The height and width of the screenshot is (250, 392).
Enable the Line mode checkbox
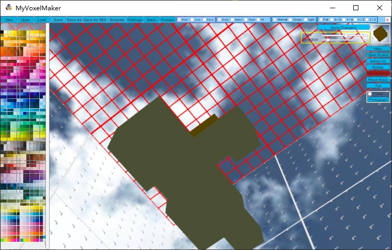click(x=192, y=20)
